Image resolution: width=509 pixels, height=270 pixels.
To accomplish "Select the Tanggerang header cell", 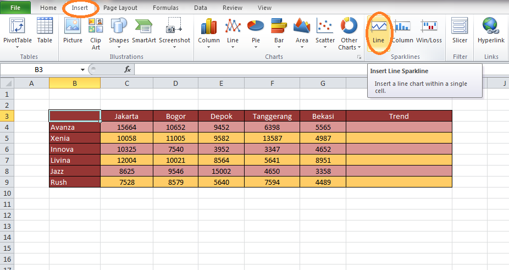I will pyautogui.click(x=272, y=116).
